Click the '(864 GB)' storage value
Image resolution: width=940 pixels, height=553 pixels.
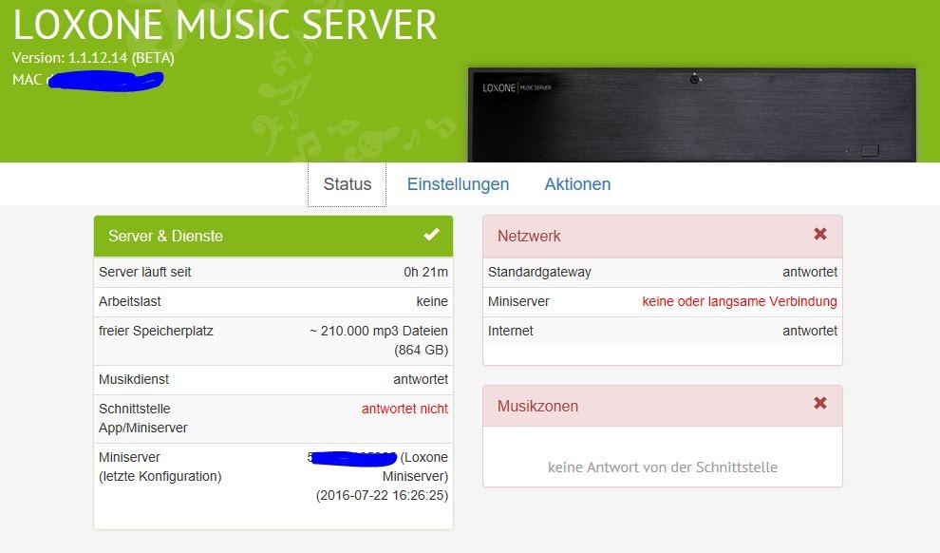(422, 350)
